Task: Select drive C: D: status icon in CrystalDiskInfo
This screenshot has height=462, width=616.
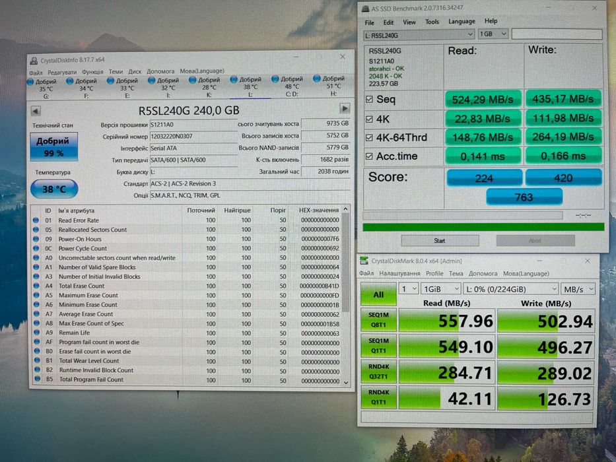Action: tap(275, 79)
